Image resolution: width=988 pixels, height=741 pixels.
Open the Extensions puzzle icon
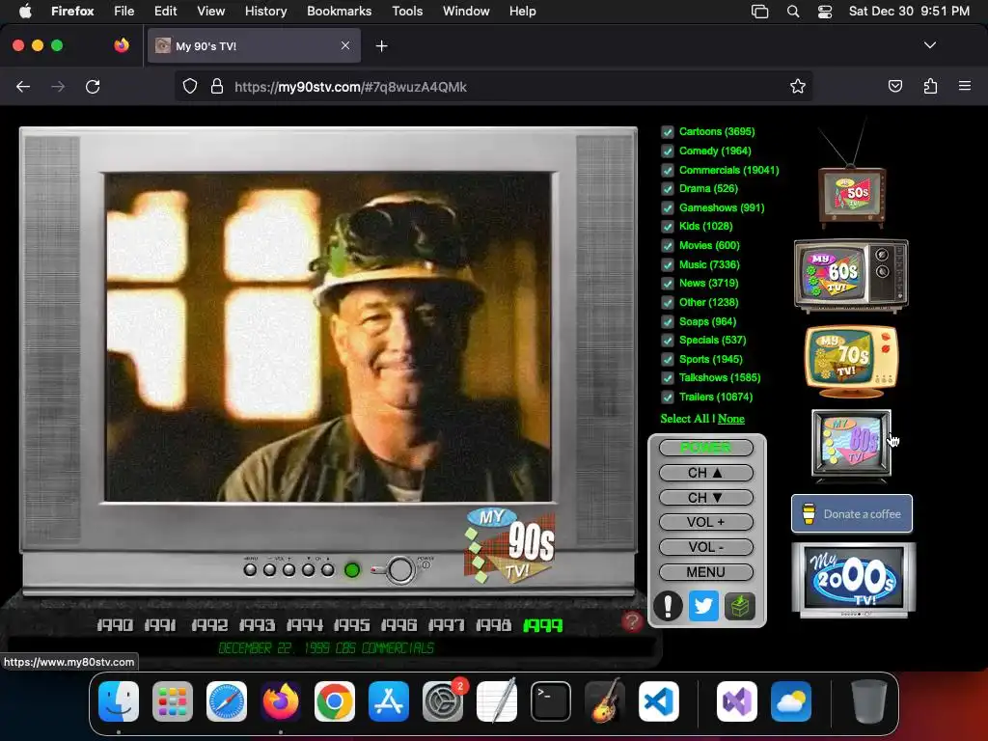point(930,86)
